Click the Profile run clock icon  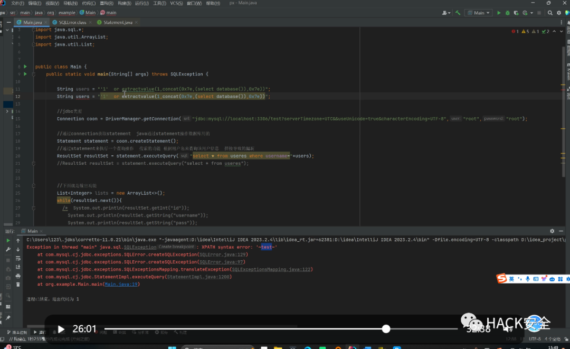525,13
